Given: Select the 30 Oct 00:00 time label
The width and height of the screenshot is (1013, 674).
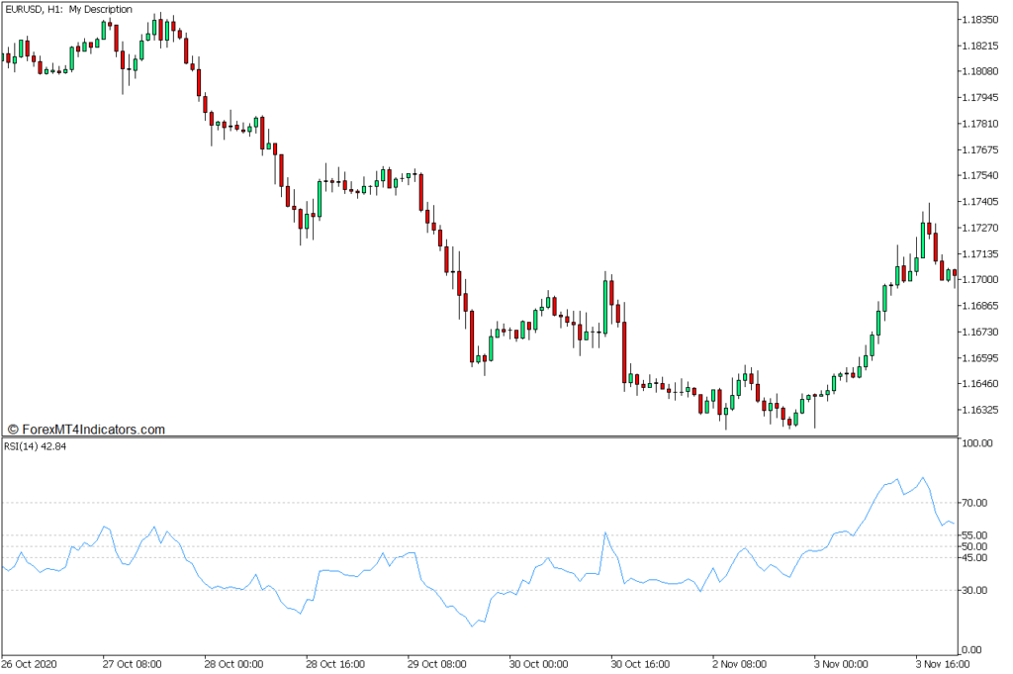Looking at the screenshot, I should pyautogui.click(x=540, y=664).
